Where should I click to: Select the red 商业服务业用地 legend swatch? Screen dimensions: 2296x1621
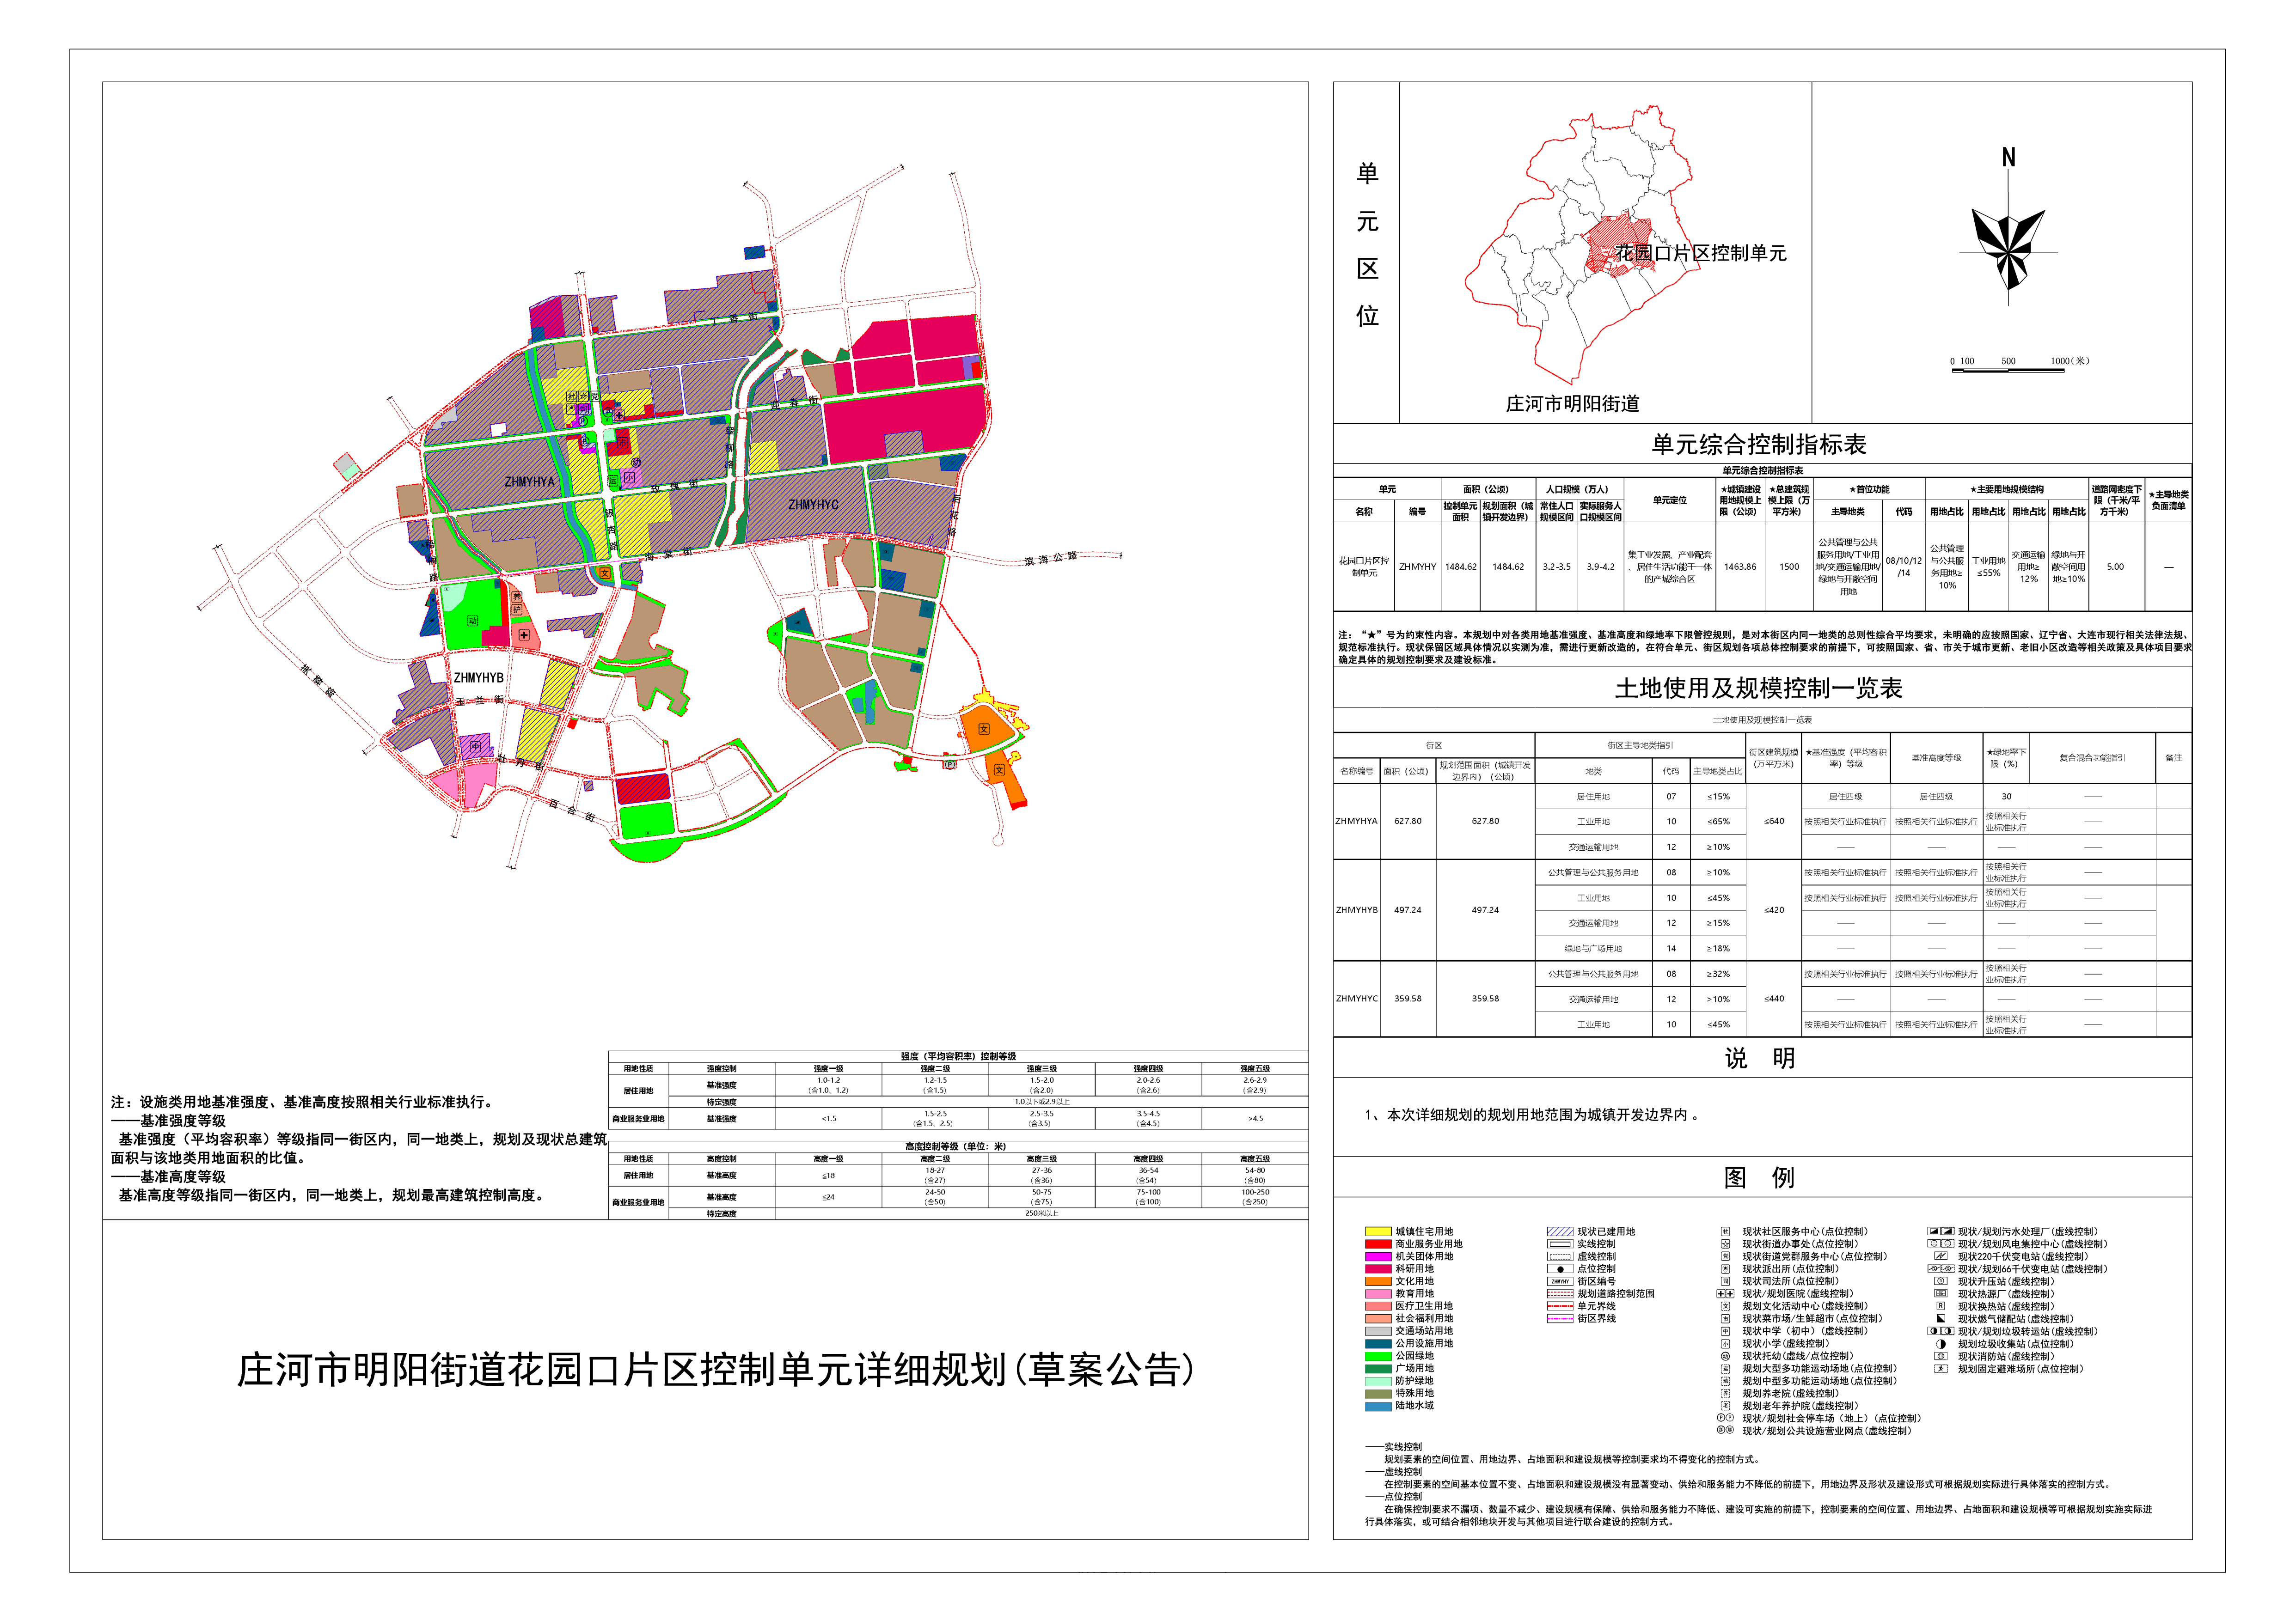pyautogui.click(x=1378, y=1244)
